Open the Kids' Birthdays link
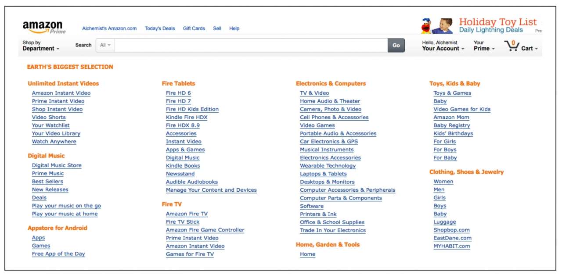The image size is (562, 275). coord(453,134)
